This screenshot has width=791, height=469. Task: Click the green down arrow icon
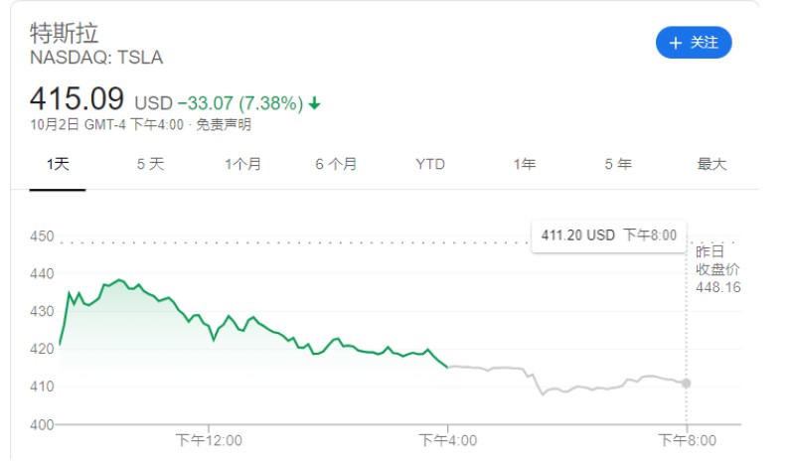coord(315,103)
